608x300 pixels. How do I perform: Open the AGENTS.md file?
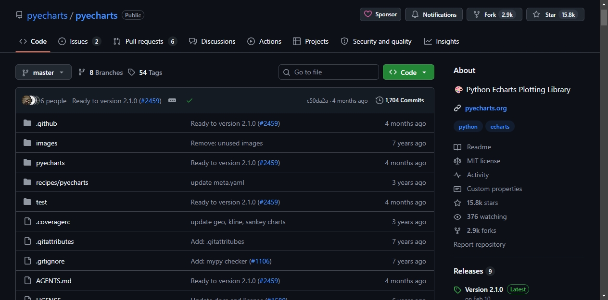[54, 281]
